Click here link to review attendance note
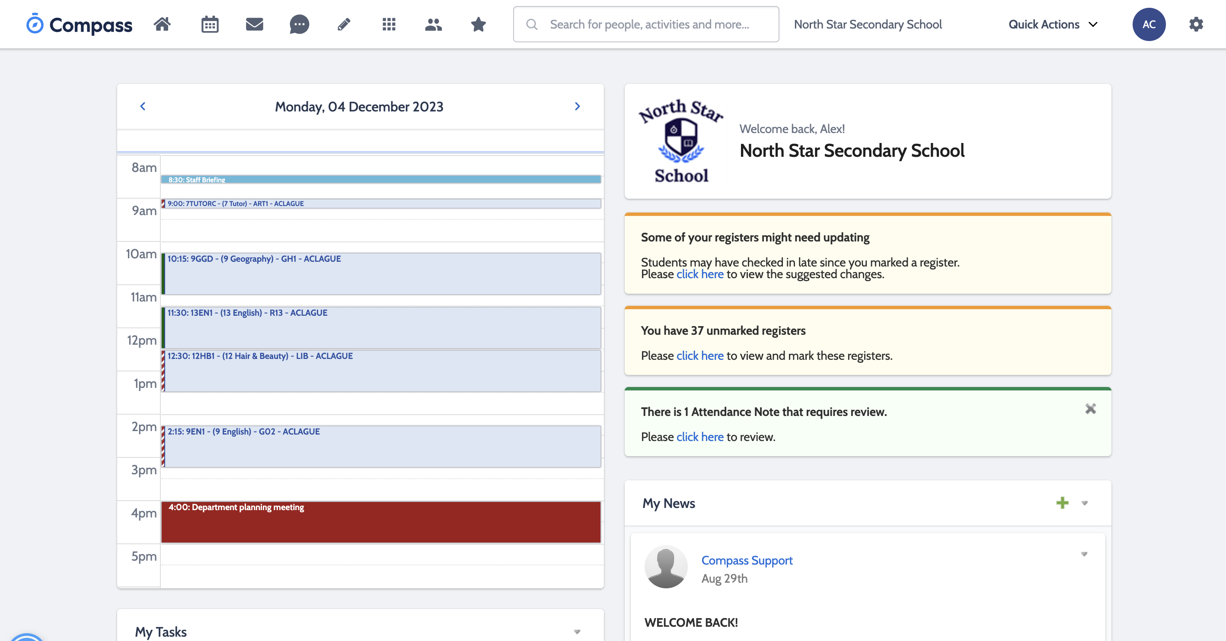The width and height of the screenshot is (1226, 641). click(x=699, y=437)
